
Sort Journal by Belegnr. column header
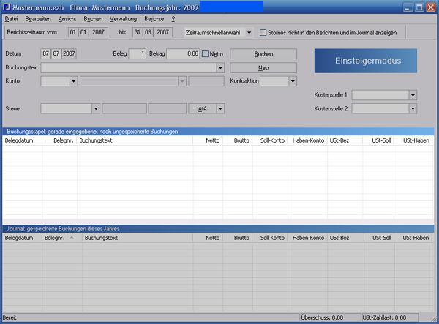pos(62,238)
